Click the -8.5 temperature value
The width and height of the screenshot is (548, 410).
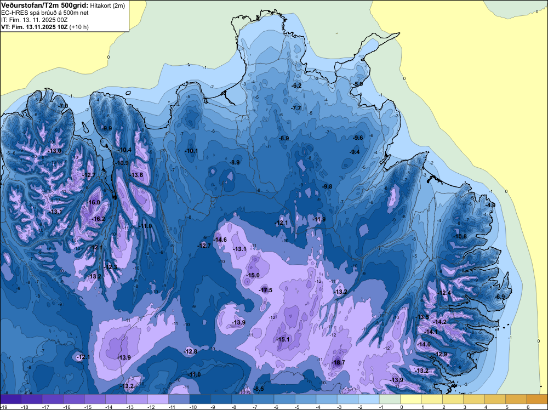[259, 389]
